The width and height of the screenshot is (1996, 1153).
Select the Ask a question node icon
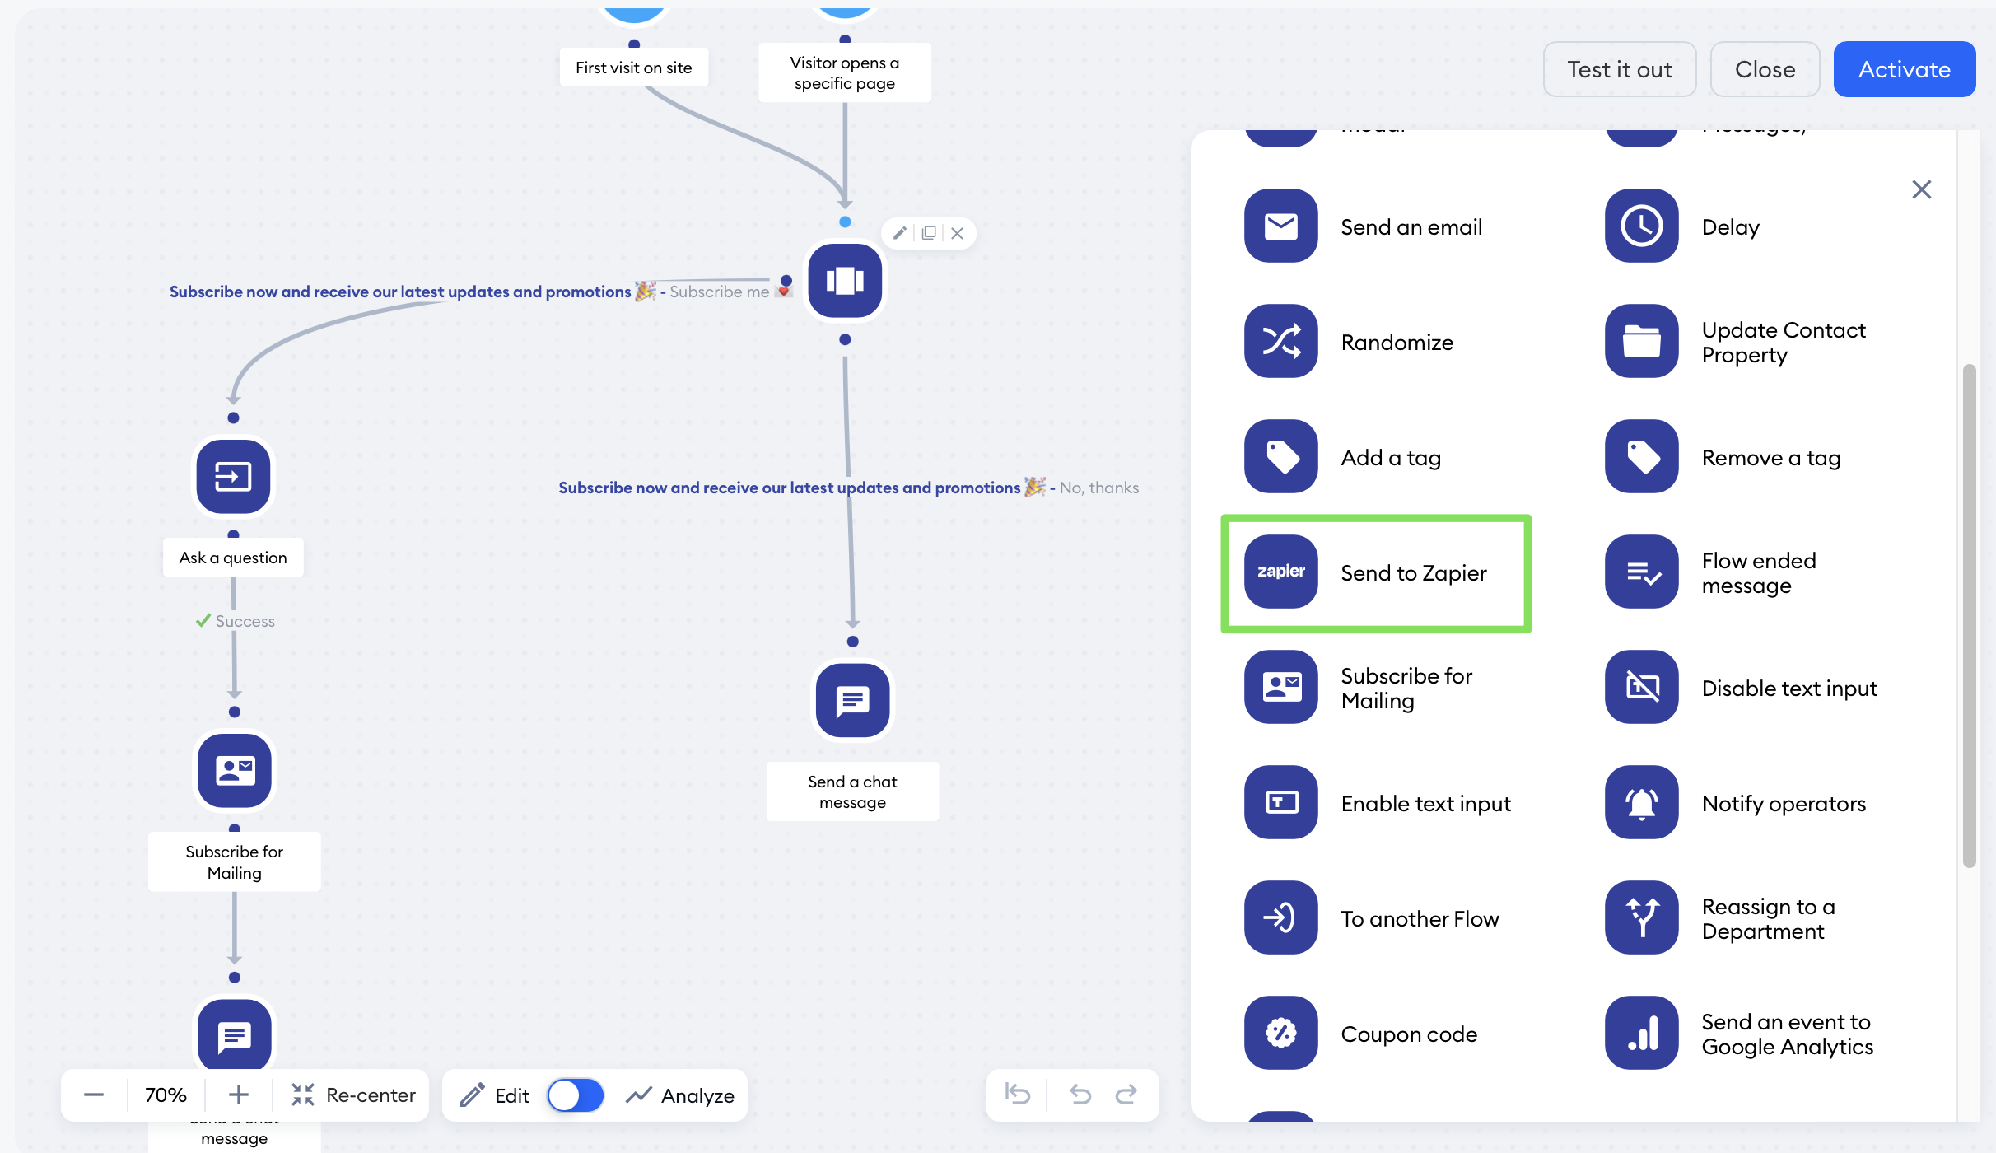click(234, 477)
